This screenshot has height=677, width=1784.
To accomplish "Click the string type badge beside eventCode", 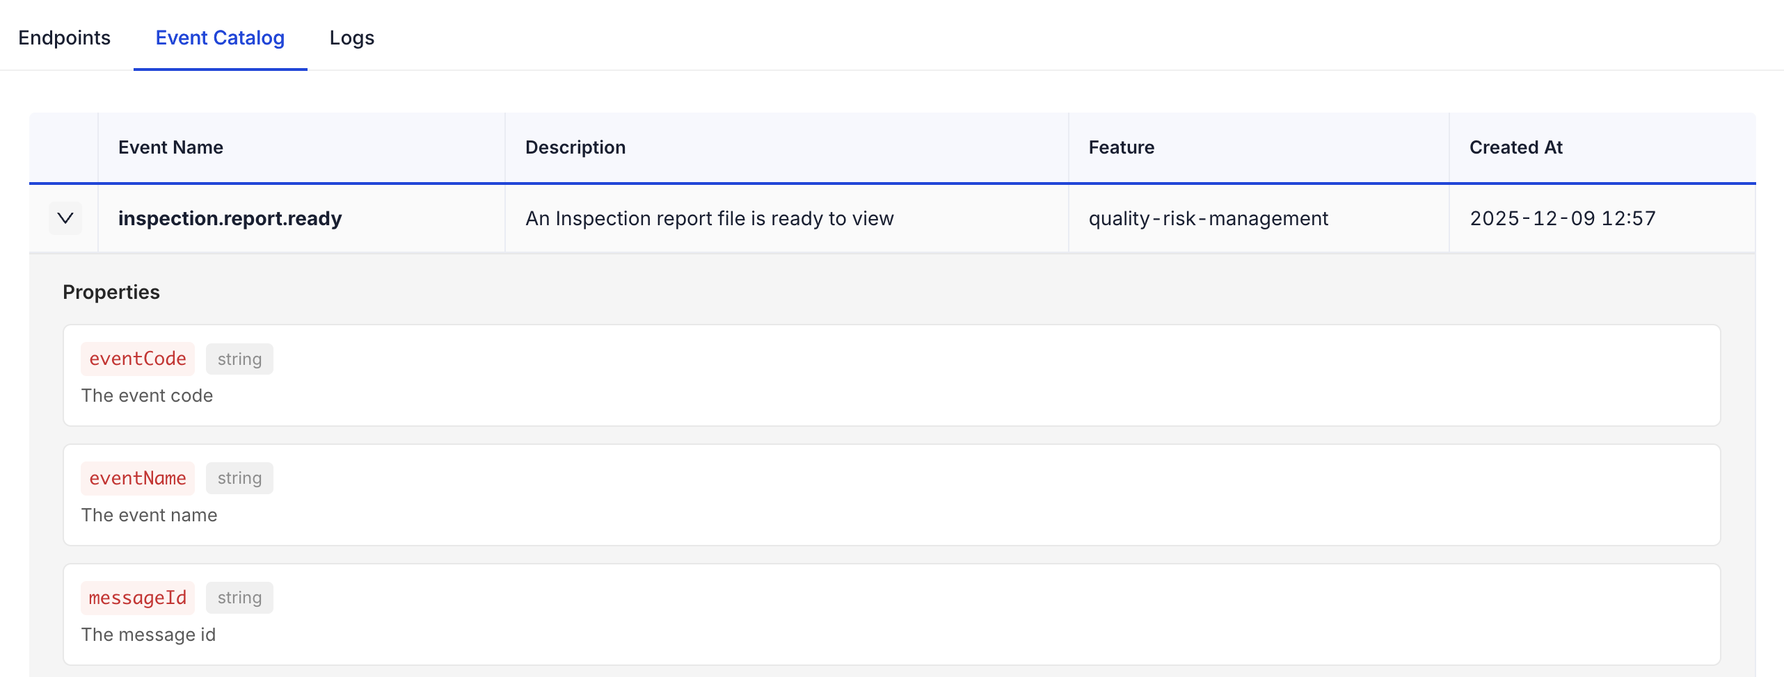I will coord(239,359).
